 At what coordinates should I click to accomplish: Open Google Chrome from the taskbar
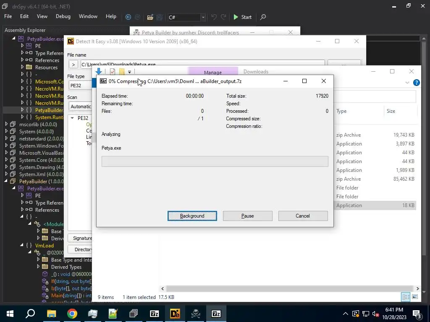[72, 314]
